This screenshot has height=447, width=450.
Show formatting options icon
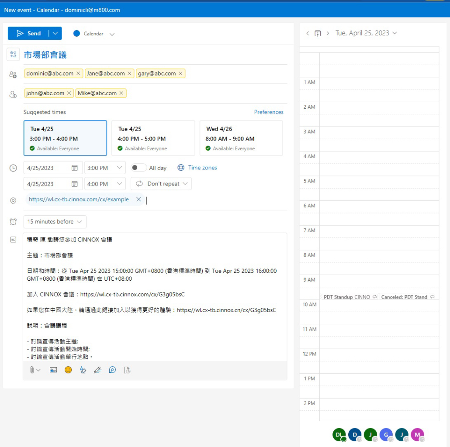(x=83, y=370)
